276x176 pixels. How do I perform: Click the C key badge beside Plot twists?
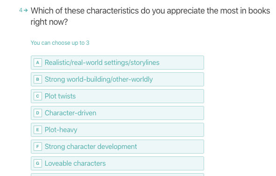[x=38, y=96]
